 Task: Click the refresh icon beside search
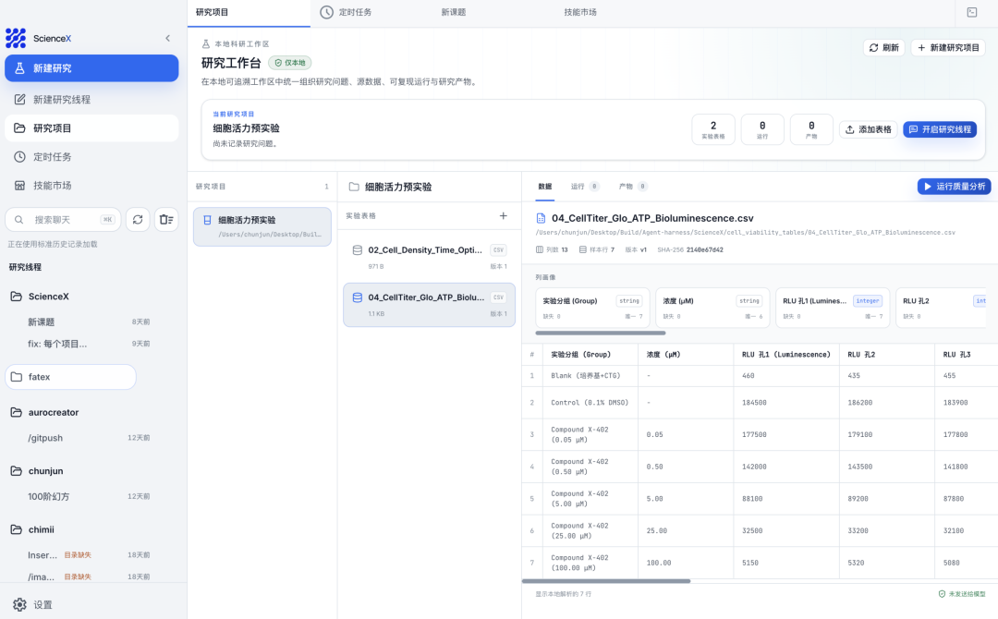click(x=138, y=220)
